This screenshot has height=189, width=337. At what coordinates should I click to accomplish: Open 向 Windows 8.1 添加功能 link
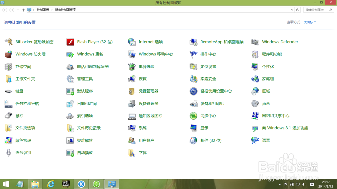click(285, 128)
